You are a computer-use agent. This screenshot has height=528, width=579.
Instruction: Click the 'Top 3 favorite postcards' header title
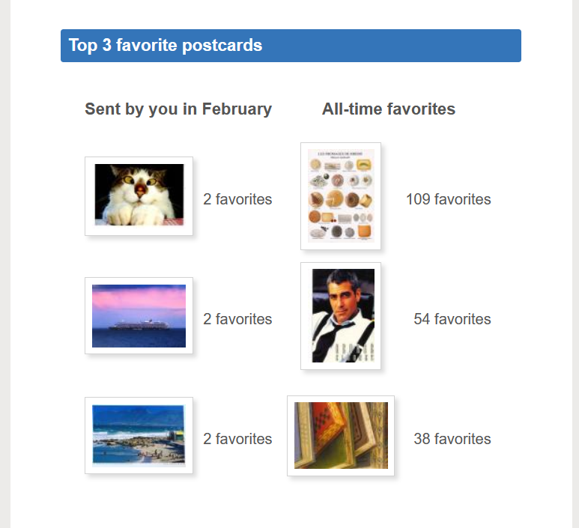pyautogui.click(x=166, y=45)
